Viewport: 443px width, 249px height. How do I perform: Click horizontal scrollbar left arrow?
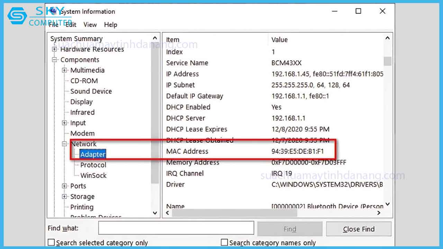[x=168, y=213]
